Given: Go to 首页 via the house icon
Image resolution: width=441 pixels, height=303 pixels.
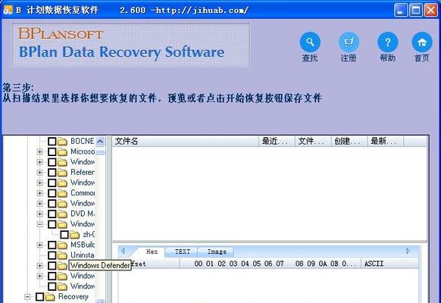Looking at the screenshot, I should point(422,42).
